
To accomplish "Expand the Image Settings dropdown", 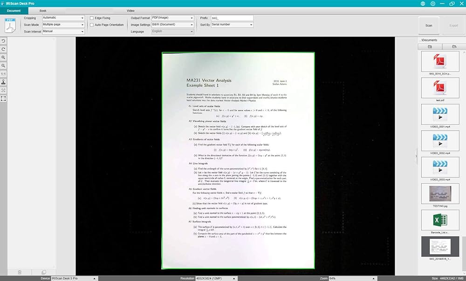I will (x=172, y=24).
